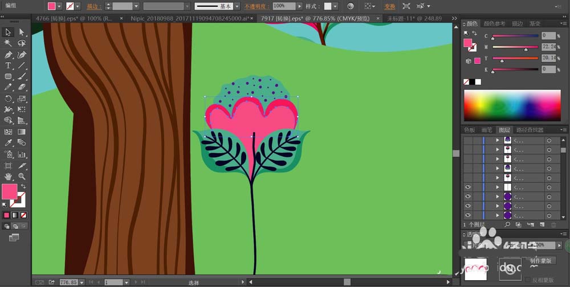The height and width of the screenshot is (287, 570).
Task: Open the 颜色参考 panel tab
Action: [x=494, y=23]
